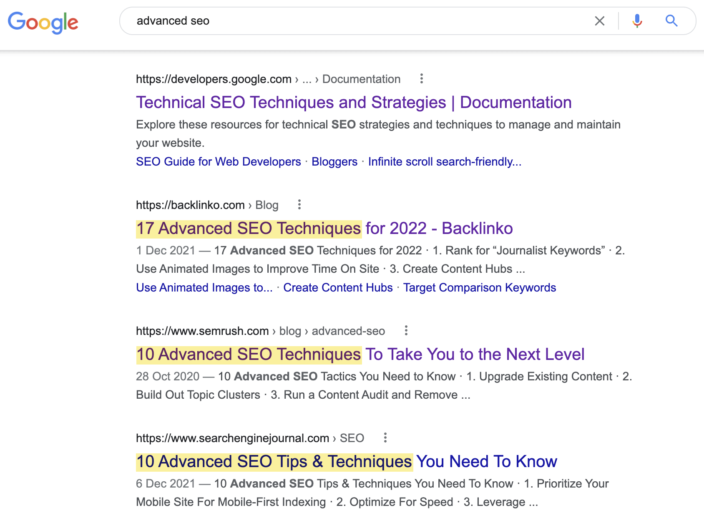Open "10 Advanced SEO Techniques To Take You to the Next Level"
Image resolution: width=704 pixels, height=523 pixels.
[x=360, y=354]
